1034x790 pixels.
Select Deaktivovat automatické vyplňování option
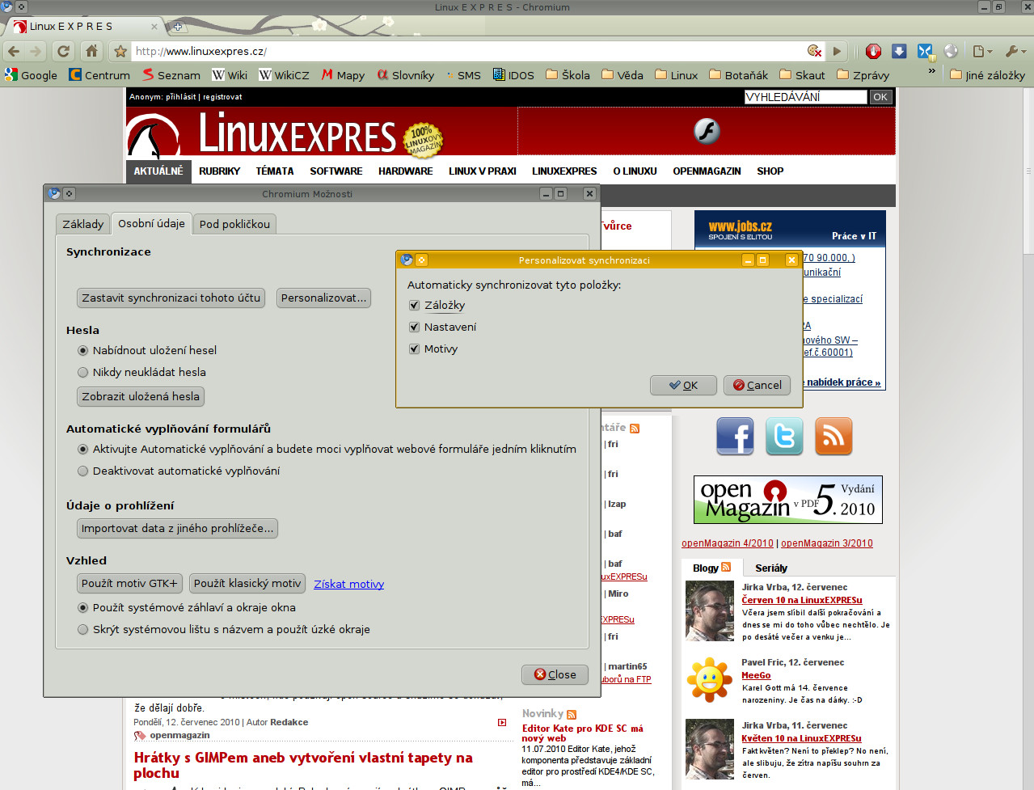[82, 471]
